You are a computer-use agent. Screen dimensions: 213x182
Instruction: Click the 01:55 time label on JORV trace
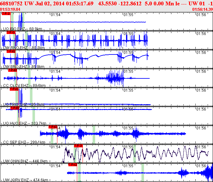pyautogui.click(x=128, y=166)
